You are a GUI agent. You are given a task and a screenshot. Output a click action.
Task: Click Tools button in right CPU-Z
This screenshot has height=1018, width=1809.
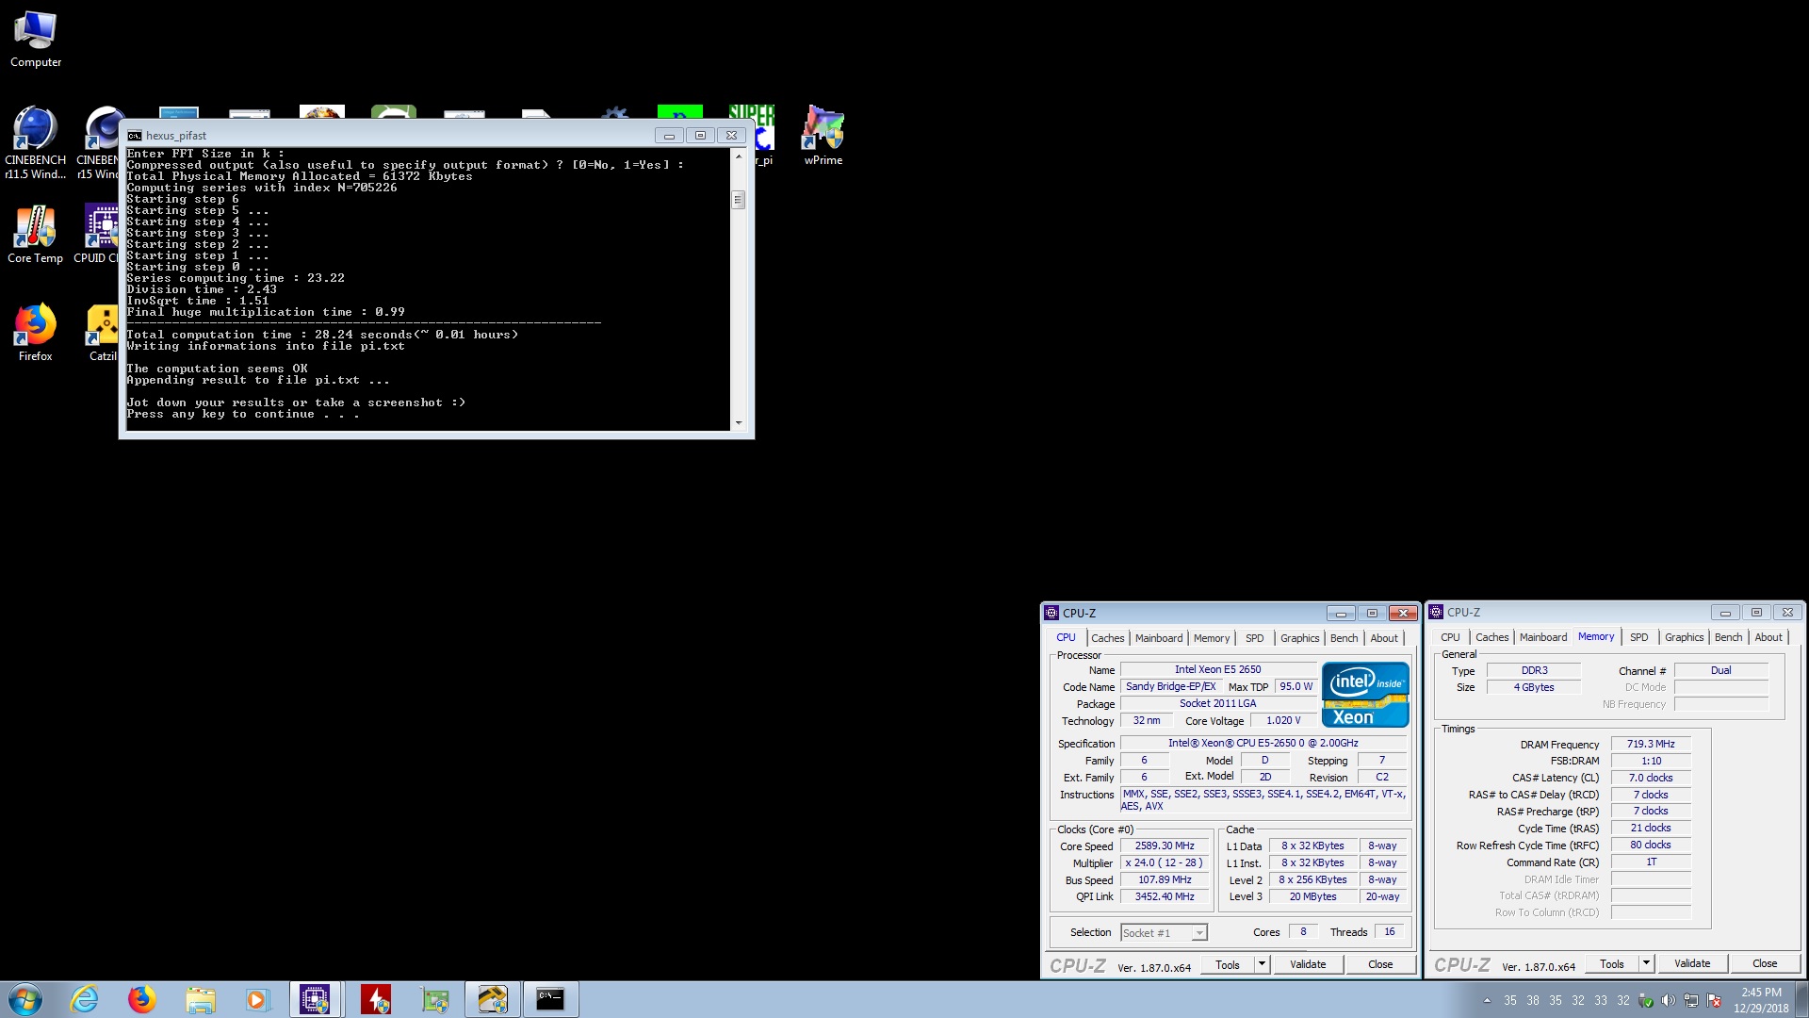click(1611, 963)
